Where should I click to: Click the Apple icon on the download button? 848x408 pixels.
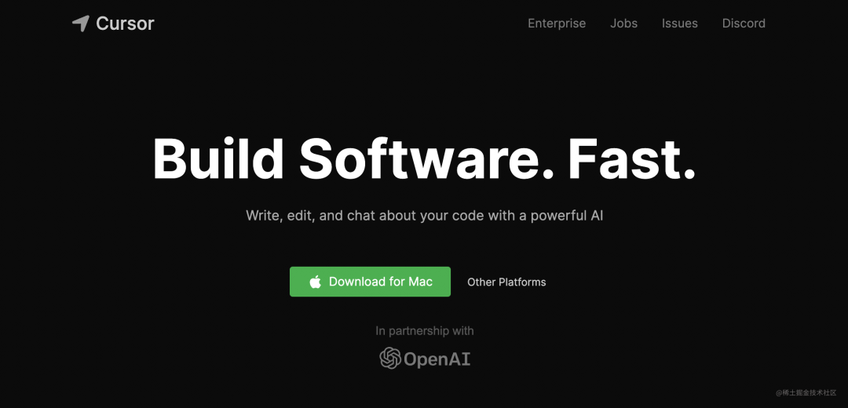click(316, 282)
